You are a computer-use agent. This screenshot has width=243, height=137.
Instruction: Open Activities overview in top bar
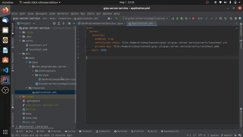click(x=8, y=2)
